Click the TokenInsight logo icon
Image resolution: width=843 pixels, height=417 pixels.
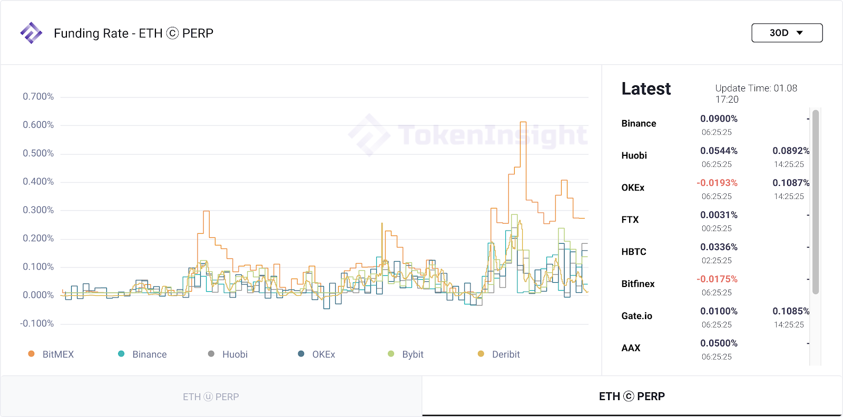pos(31,33)
